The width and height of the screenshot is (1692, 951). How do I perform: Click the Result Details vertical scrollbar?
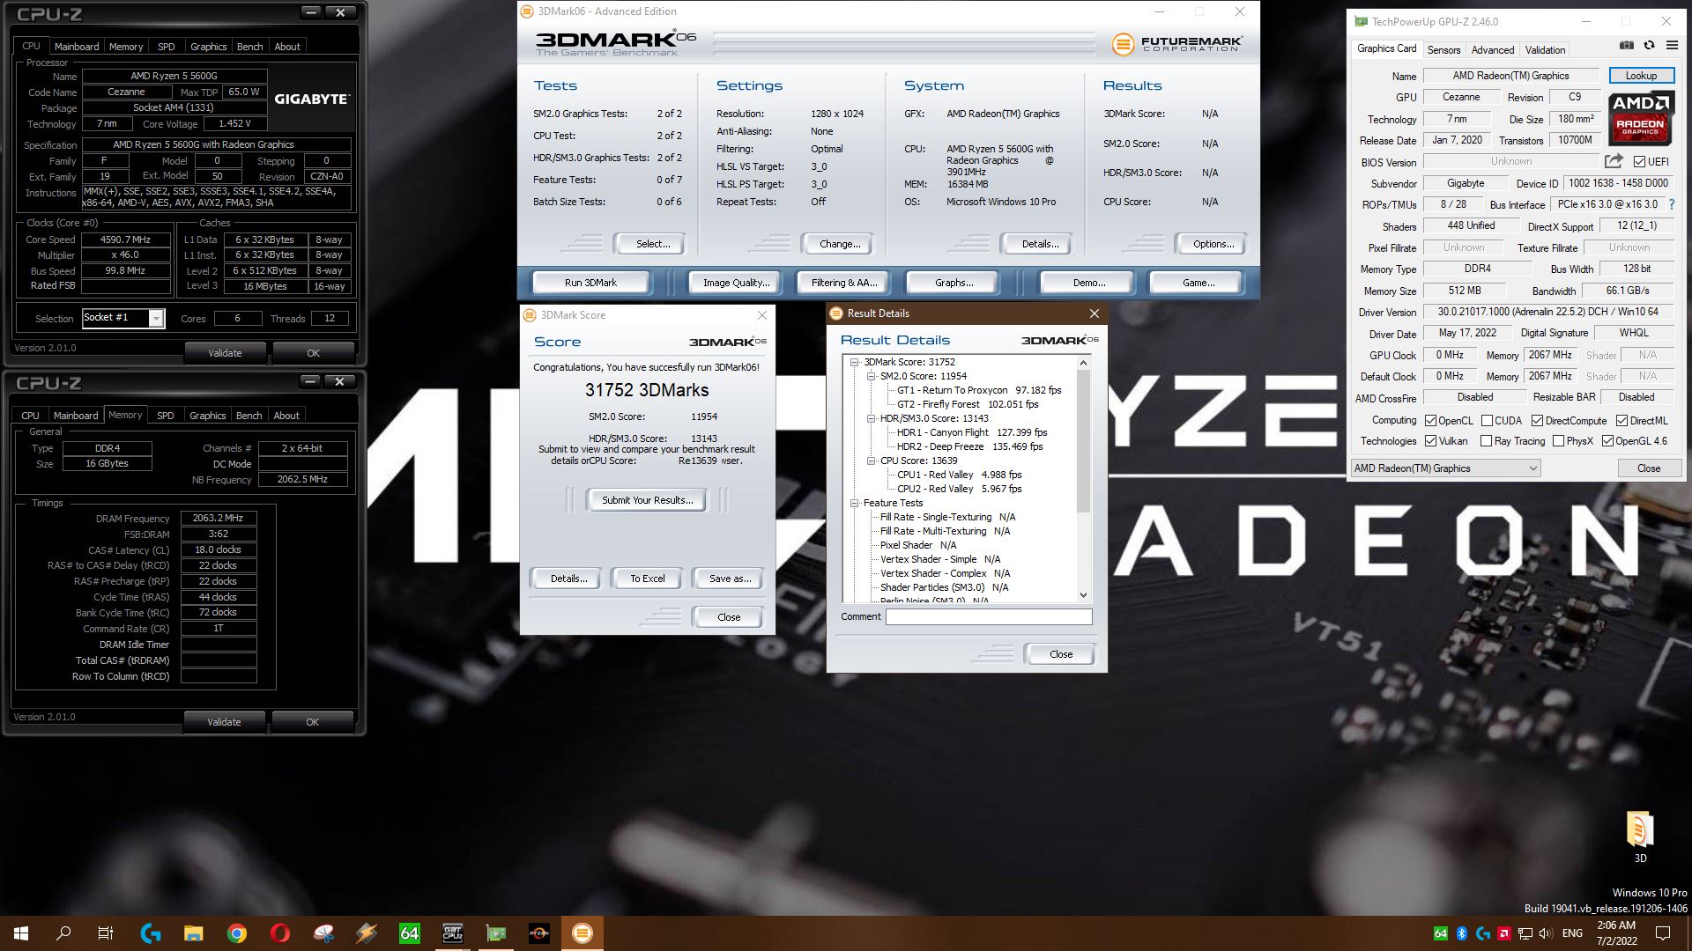(x=1084, y=441)
